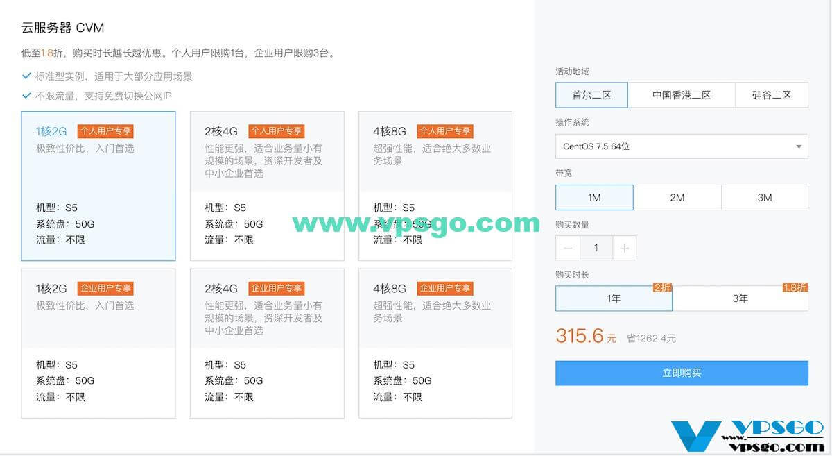Select the 2核4G 企业用户专享 plan card
Screen dimensions: 832x456
(x=267, y=344)
